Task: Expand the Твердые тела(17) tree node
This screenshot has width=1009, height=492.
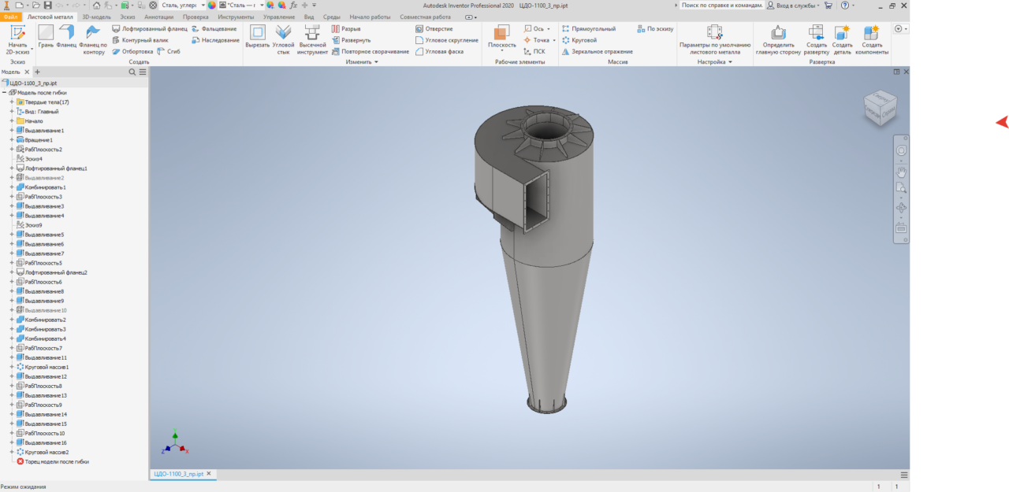Action: coord(12,102)
